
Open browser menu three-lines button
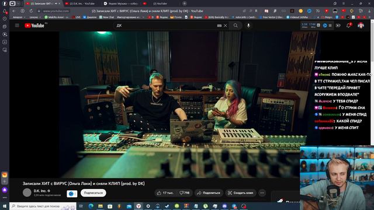pos(344,3)
